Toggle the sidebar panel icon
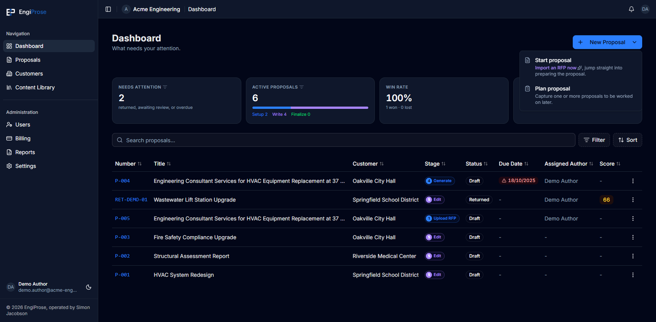This screenshot has height=322, width=656. tap(108, 9)
